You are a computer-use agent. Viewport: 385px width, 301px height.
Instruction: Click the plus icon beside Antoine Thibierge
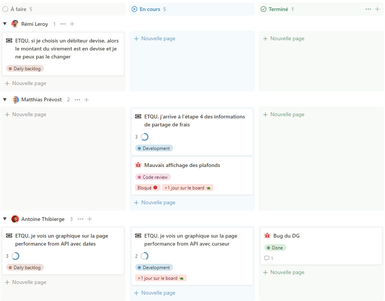pos(90,219)
